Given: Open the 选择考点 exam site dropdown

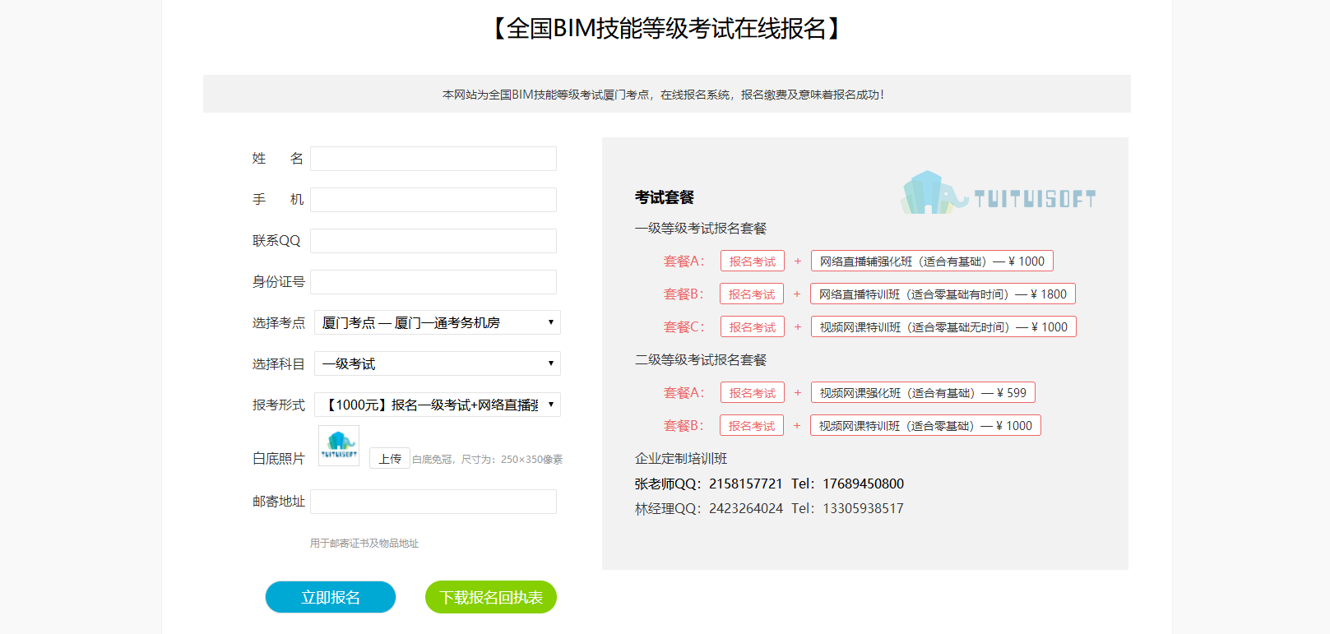Looking at the screenshot, I should pos(438,322).
